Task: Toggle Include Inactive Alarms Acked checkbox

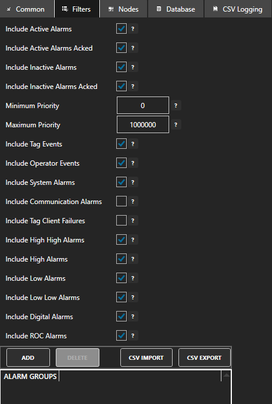Action: pyautogui.click(x=121, y=86)
